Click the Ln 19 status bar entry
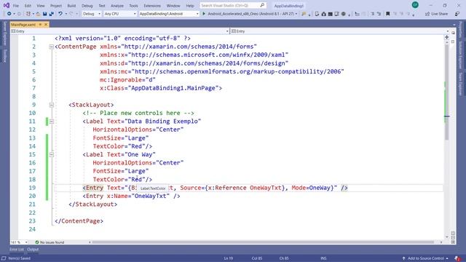The height and width of the screenshot is (262, 466). [228, 258]
